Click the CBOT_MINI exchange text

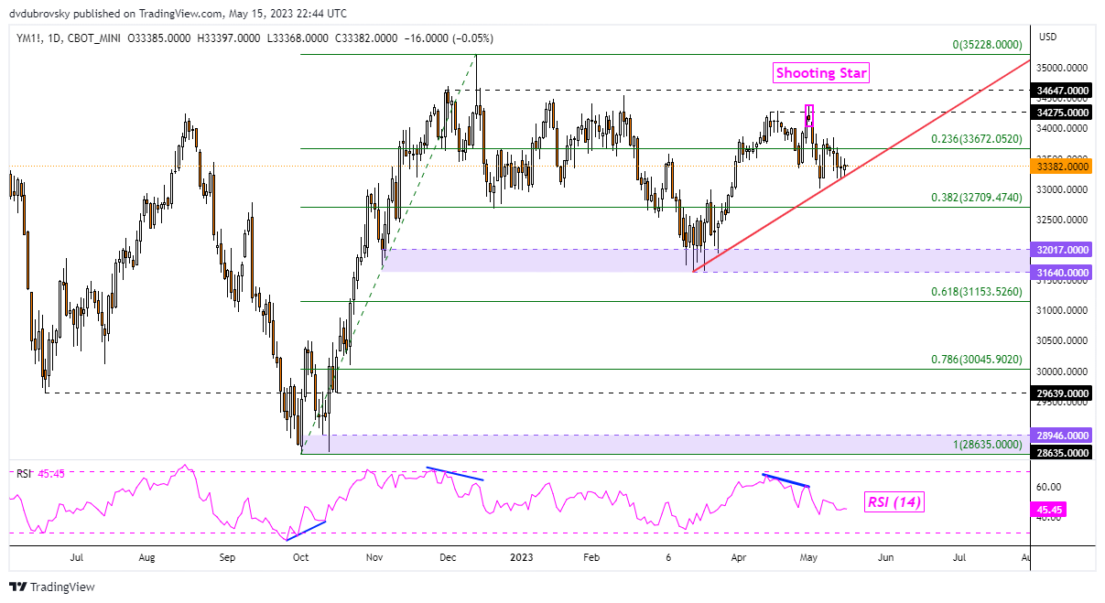pyautogui.click(x=93, y=38)
